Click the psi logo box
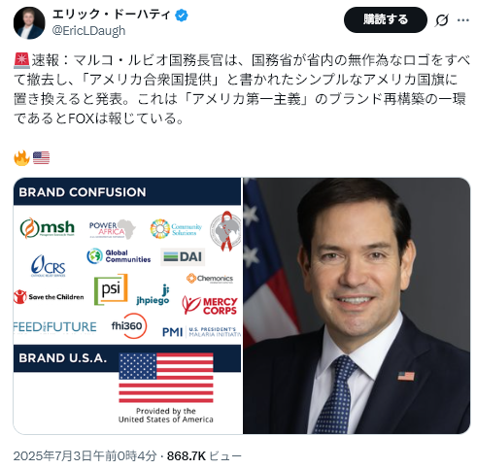 coord(111,289)
